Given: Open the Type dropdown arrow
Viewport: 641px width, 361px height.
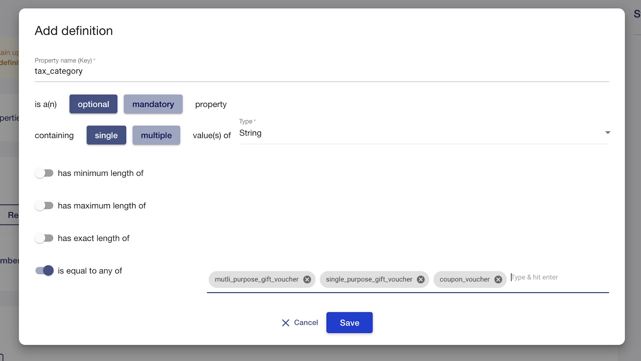Looking at the screenshot, I should click(607, 133).
